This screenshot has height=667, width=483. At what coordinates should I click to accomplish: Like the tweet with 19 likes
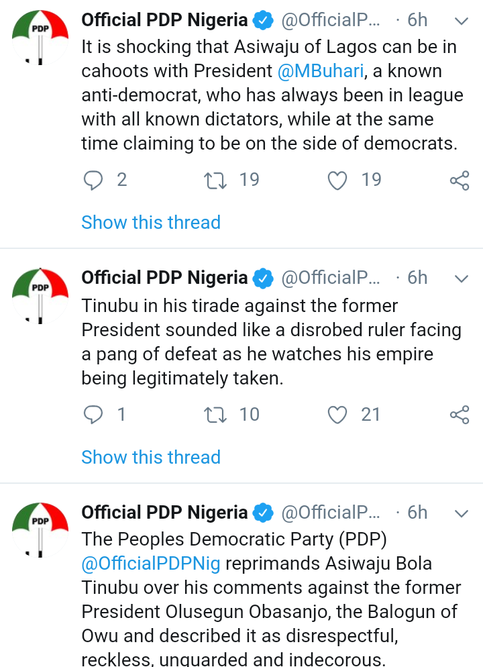338,180
